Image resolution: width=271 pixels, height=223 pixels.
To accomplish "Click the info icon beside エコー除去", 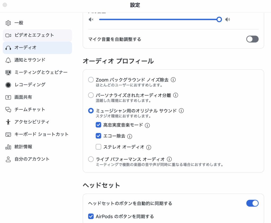I will 130,136.
